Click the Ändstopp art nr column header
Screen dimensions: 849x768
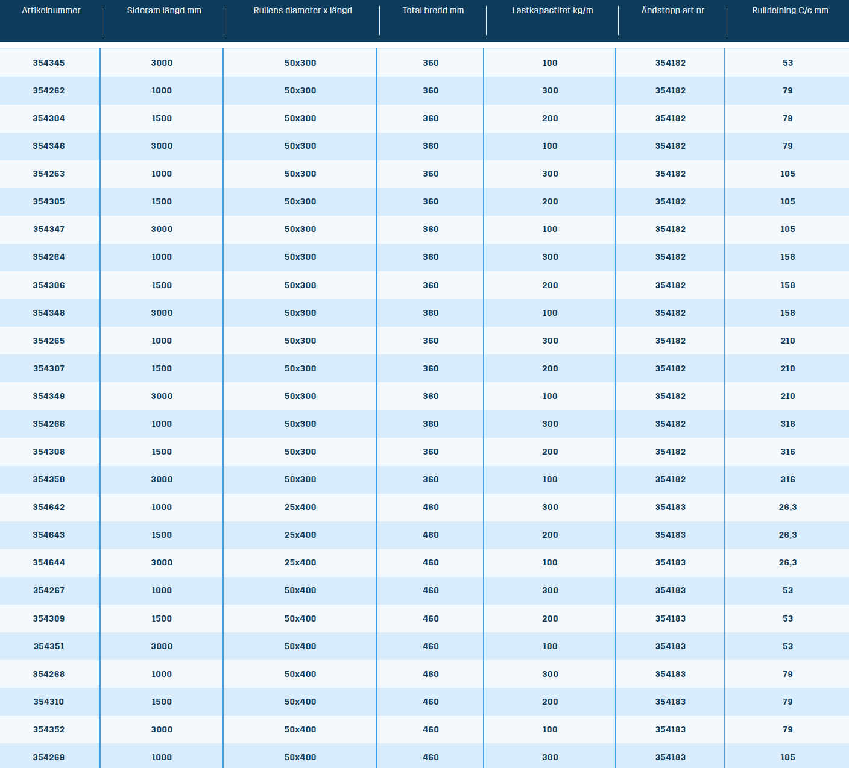click(x=673, y=10)
